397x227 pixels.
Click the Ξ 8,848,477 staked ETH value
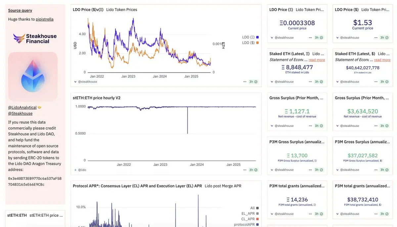point(297,67)
